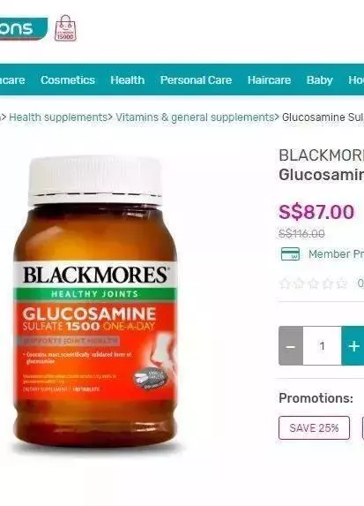Open the Health menu
364x506 pixels.
pos(128,80)
